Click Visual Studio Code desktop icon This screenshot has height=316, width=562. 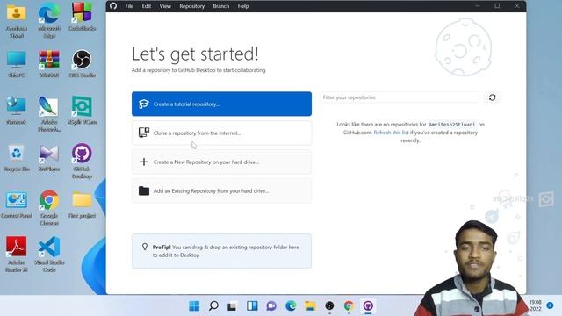pyautogui.click(x=49, y=255)
